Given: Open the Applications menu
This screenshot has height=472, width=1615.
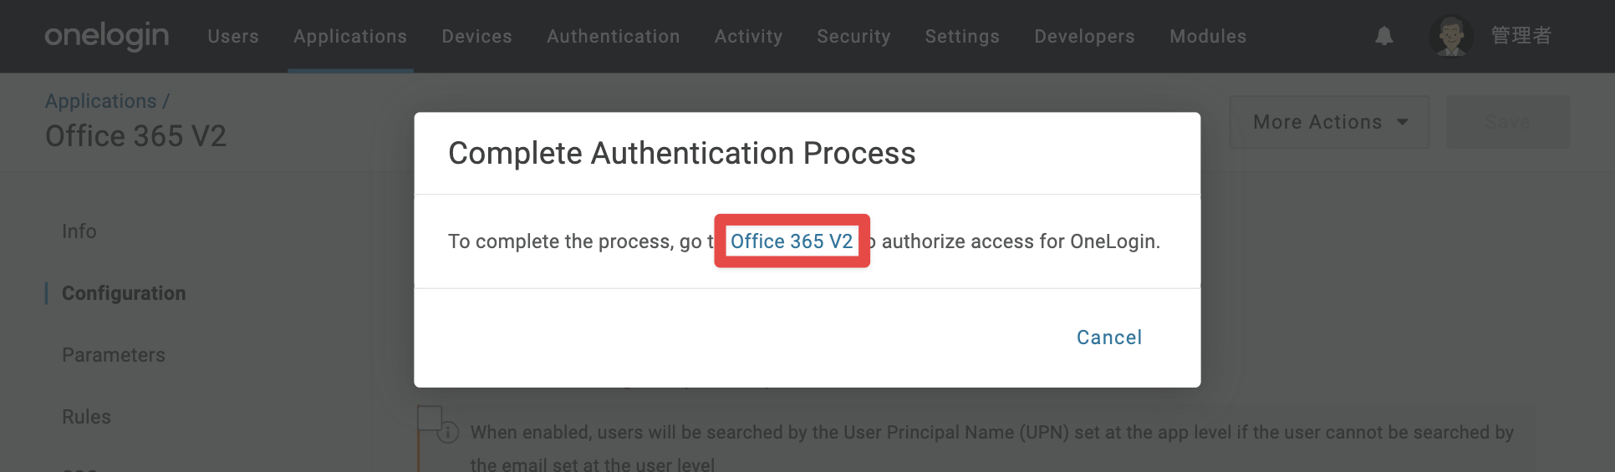Looking at the screenshot, I should [350, 36].
